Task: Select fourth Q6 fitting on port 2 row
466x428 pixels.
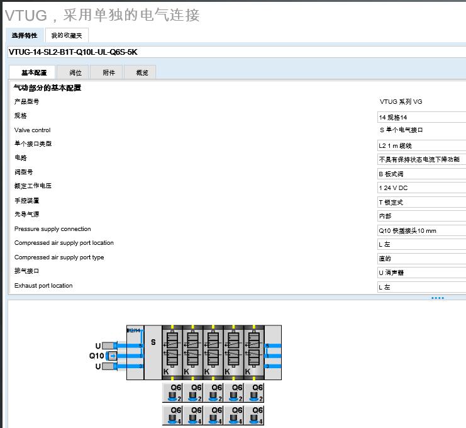Action: (233, 393)
